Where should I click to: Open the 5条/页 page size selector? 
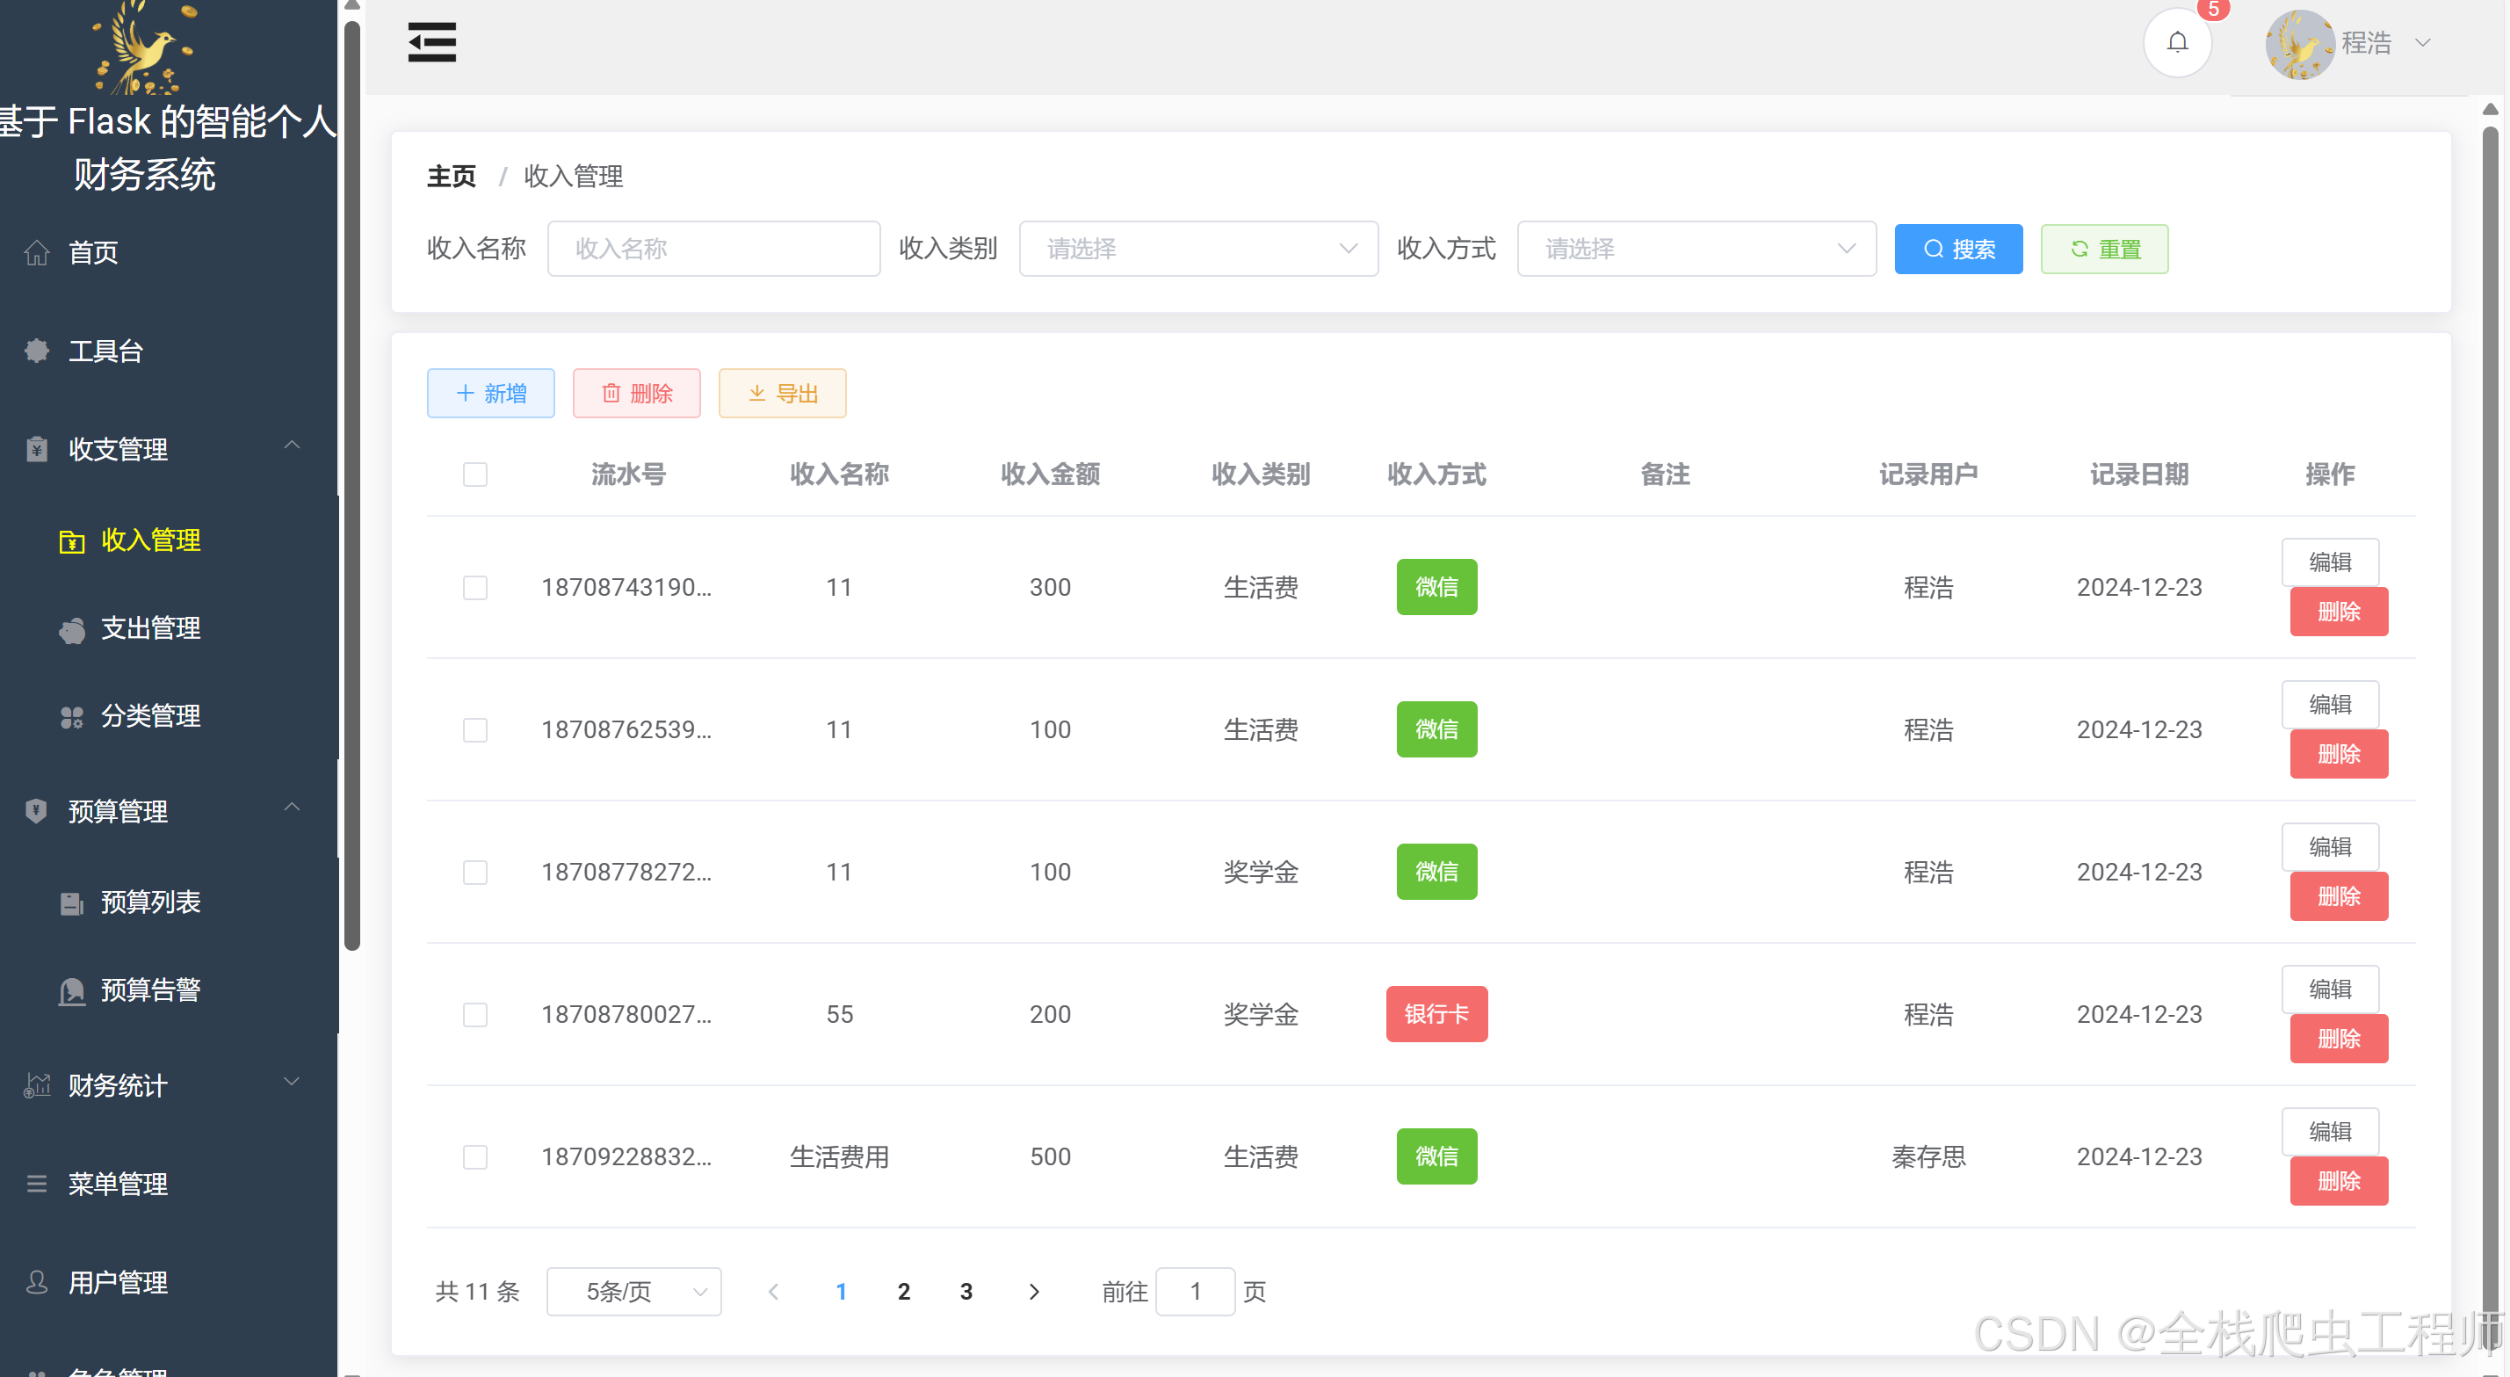pos(633,1291)
